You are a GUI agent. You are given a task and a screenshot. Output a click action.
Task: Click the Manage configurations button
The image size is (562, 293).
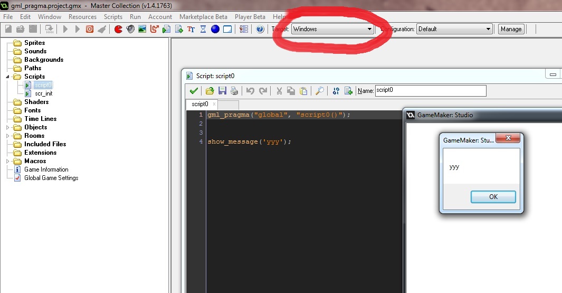pos(511,29)
